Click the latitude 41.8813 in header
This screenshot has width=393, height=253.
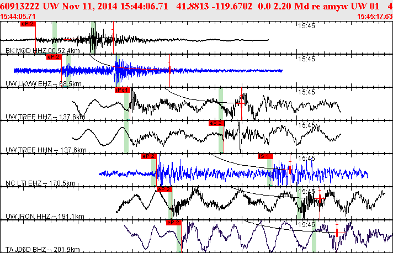(x=193, y=6)
